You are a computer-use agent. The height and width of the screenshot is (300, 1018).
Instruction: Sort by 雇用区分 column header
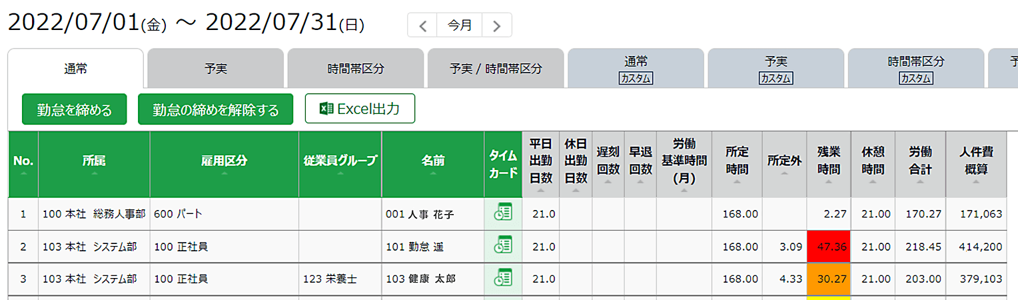(224, 164)
